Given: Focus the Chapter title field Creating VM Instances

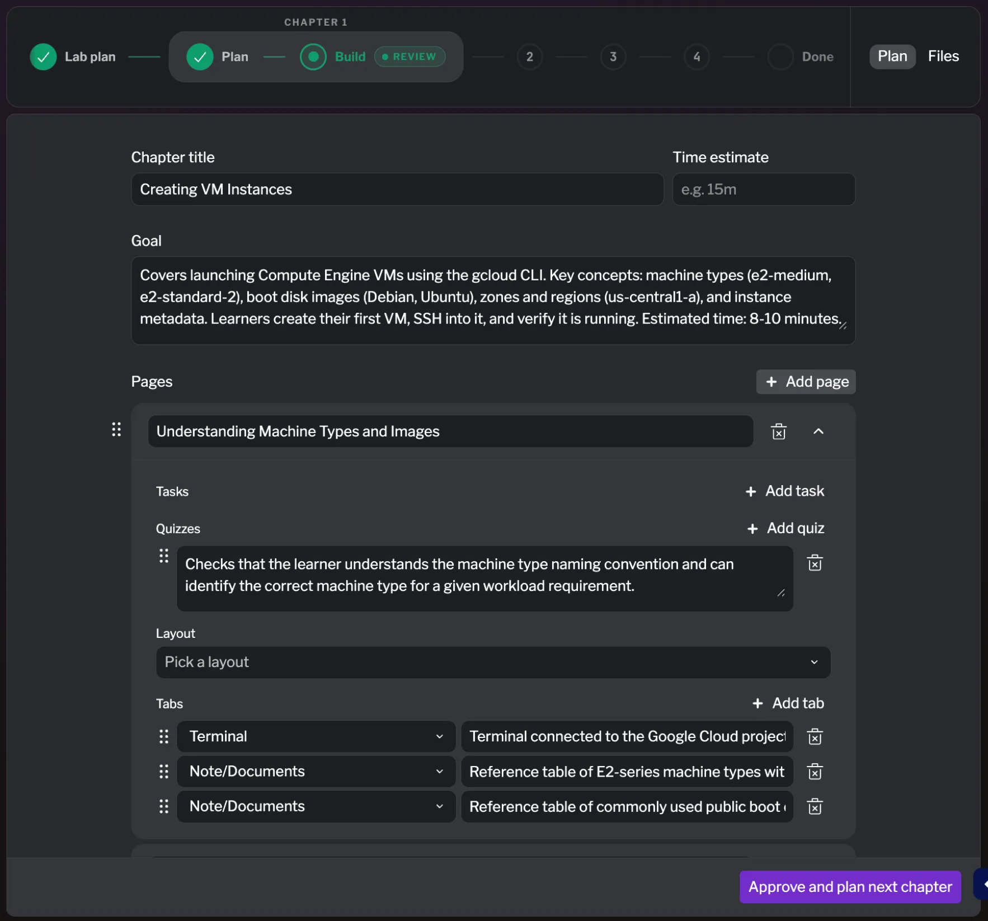Looking at the screenshot, I should (x=397, y=189).
